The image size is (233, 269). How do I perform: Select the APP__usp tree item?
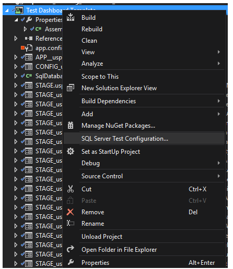(x=49, y=57)
